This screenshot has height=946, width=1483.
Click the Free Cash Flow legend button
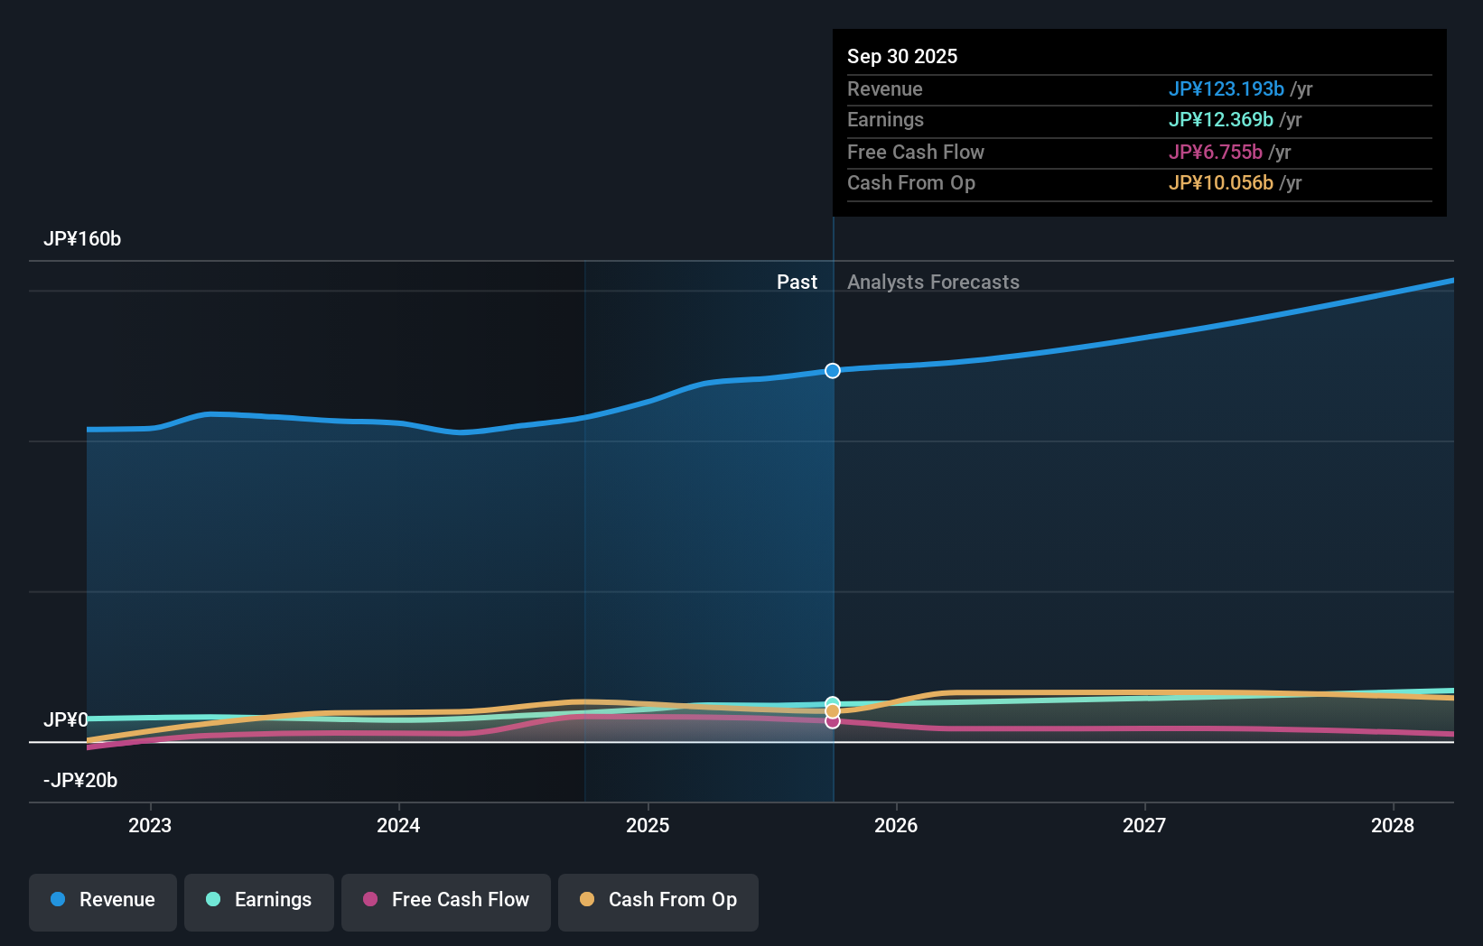pos(446,901)
